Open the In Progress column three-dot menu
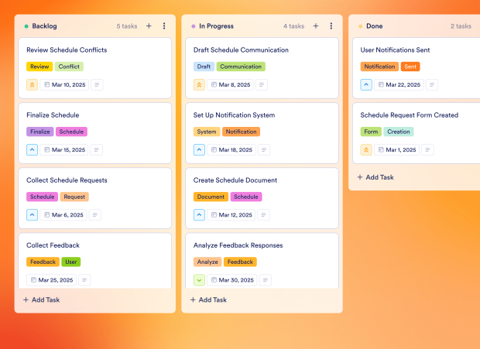The image size is (480, 349). click(x=331, y=26)
